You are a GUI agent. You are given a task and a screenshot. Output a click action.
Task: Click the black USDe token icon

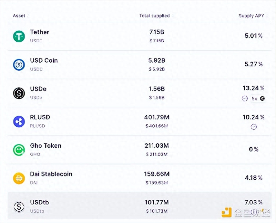tap(19, 93)
